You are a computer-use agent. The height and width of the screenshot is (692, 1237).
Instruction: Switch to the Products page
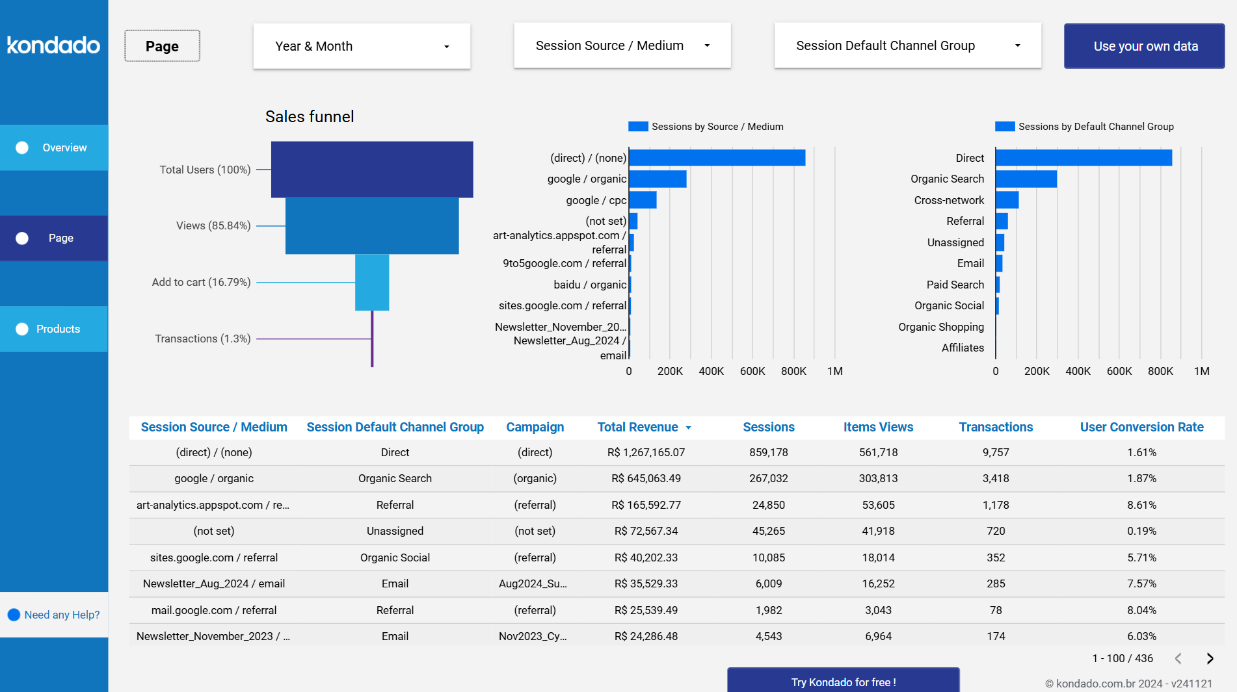tap(58, 329)
